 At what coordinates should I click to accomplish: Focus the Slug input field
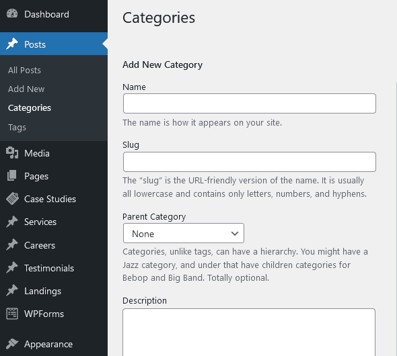(250, 162)
